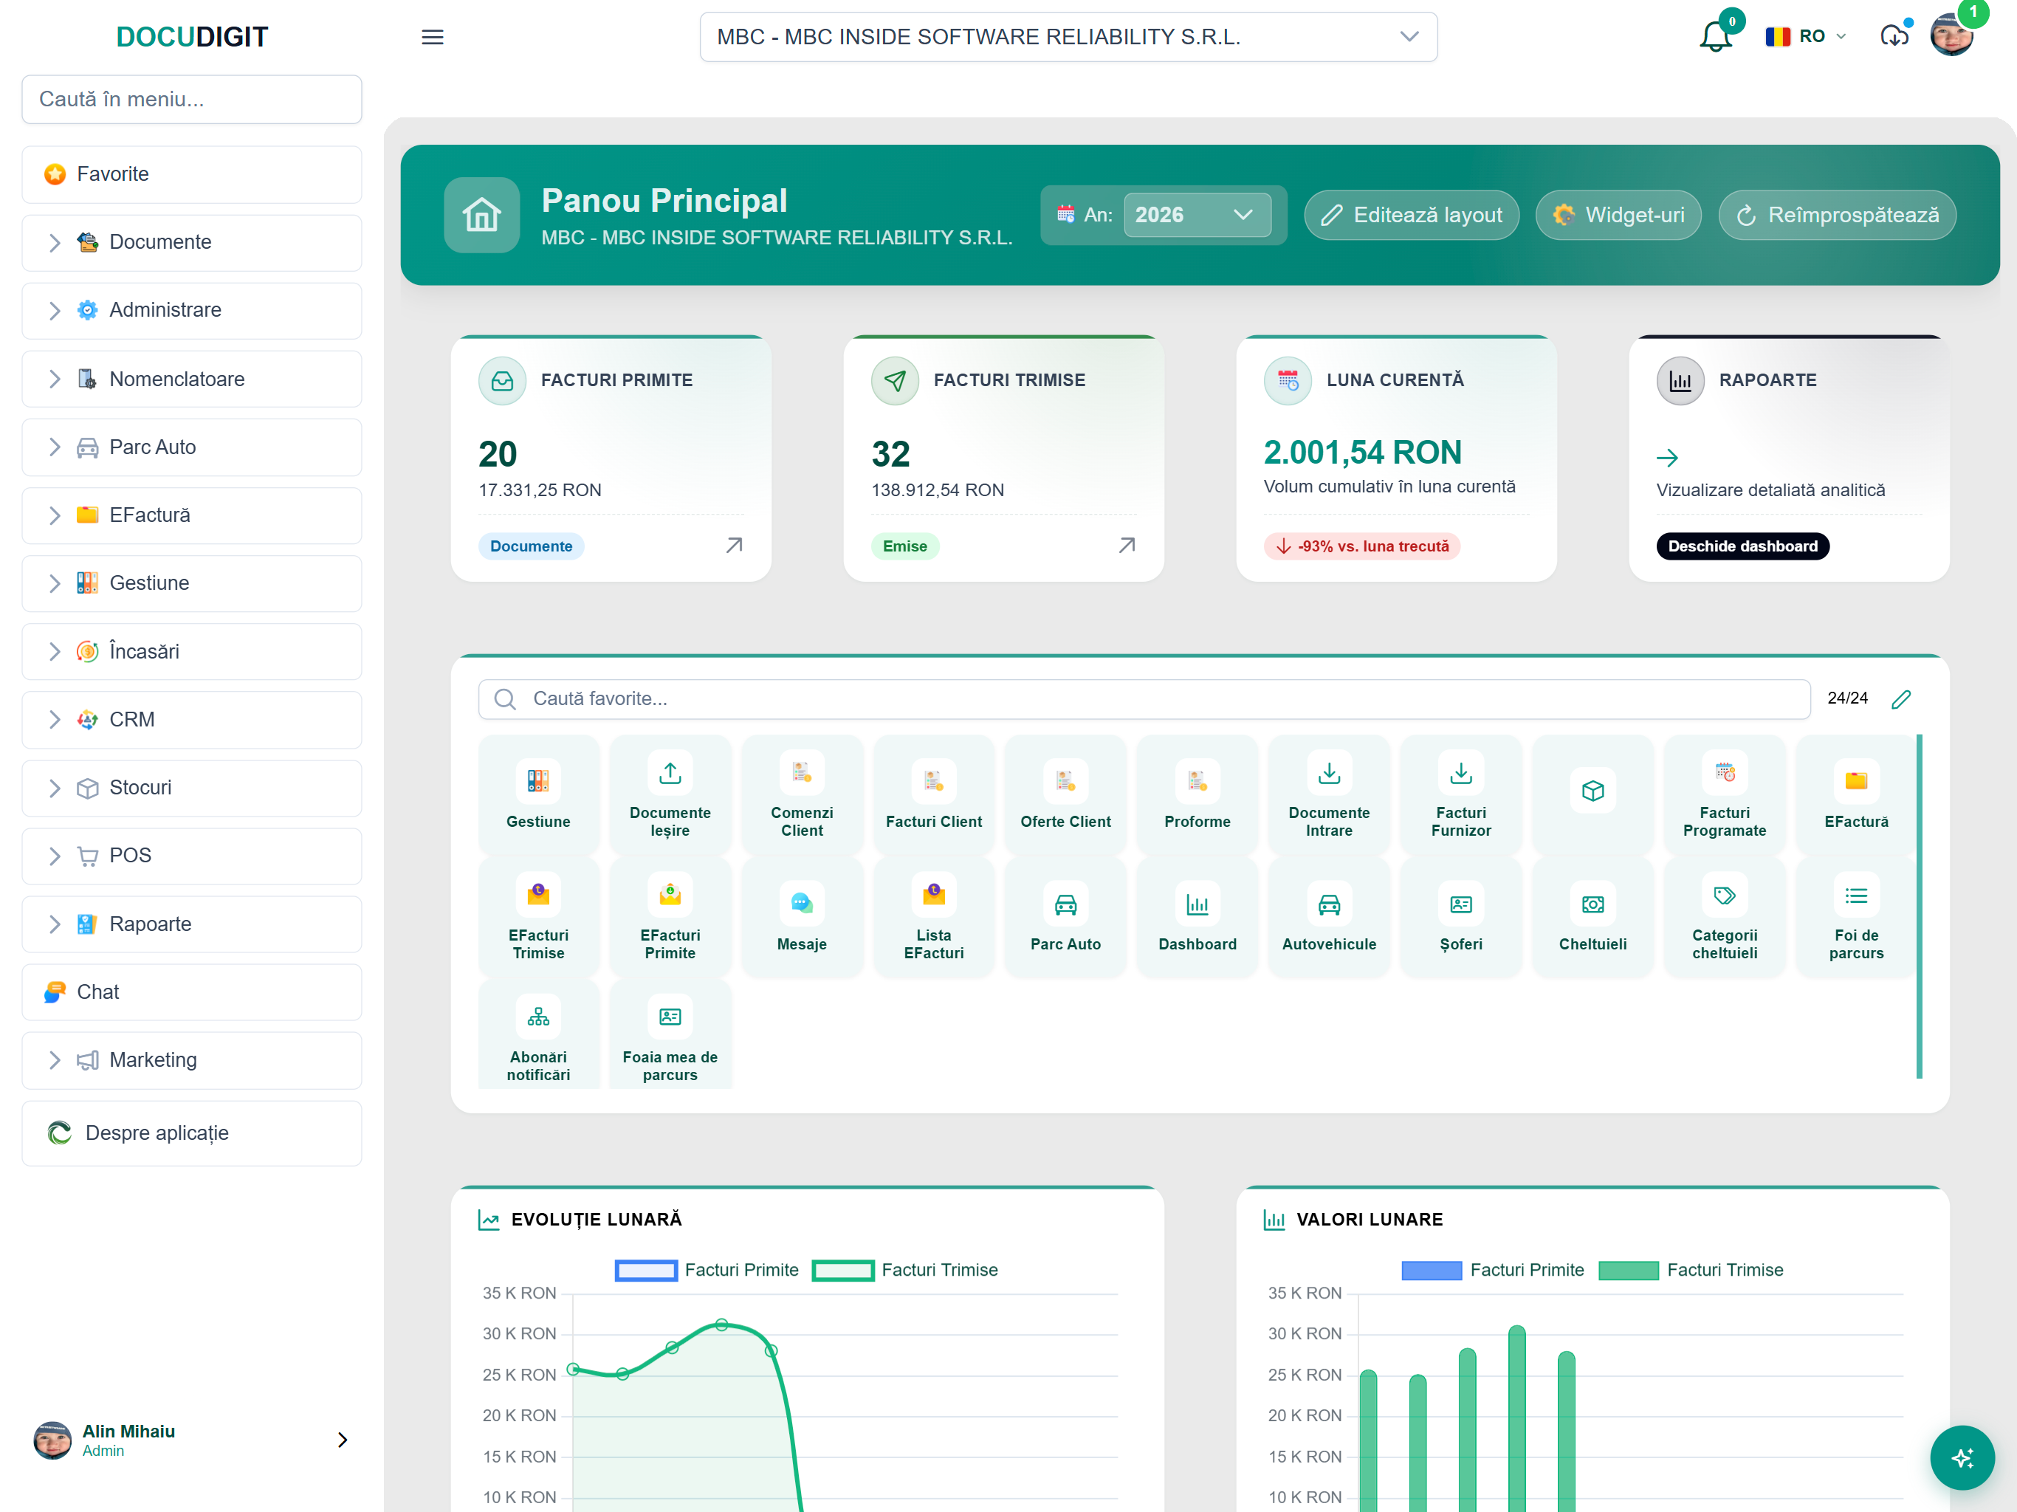
Task: Open Autovehicule favorite tile
Action: pyautogui.click(x=1329, y=916)
